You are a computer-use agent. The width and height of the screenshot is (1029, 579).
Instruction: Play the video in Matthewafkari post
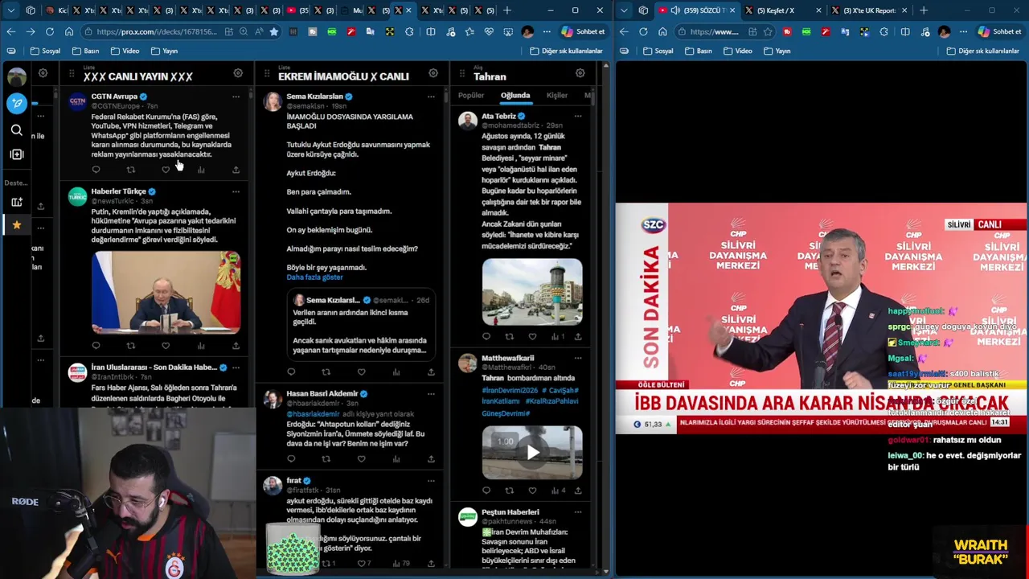[532, 453]
